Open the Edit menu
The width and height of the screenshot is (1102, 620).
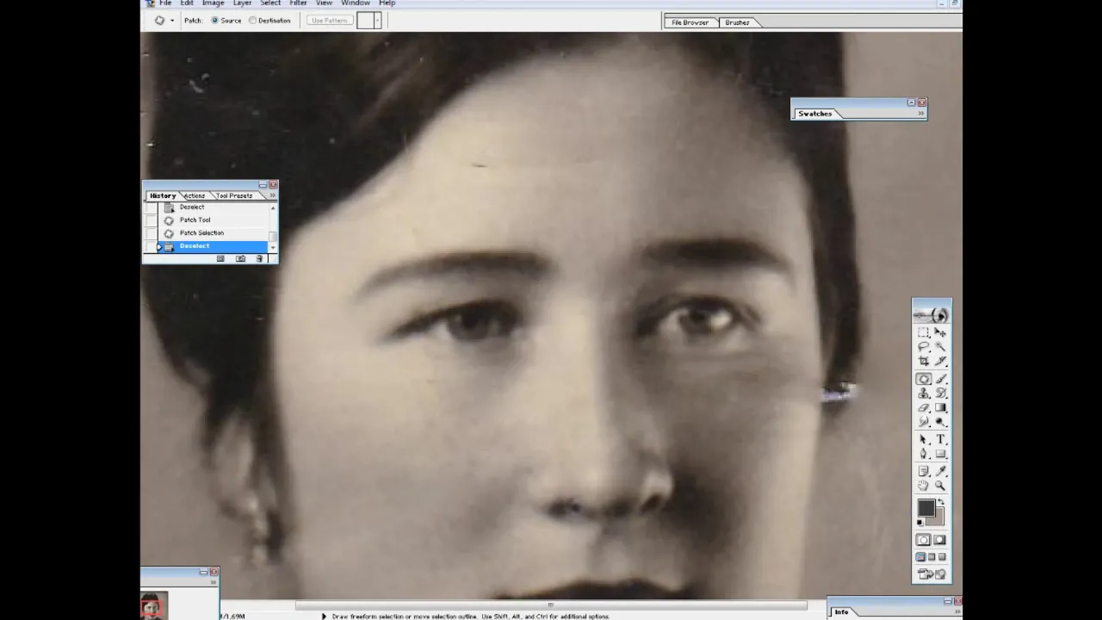pos(187,3)
